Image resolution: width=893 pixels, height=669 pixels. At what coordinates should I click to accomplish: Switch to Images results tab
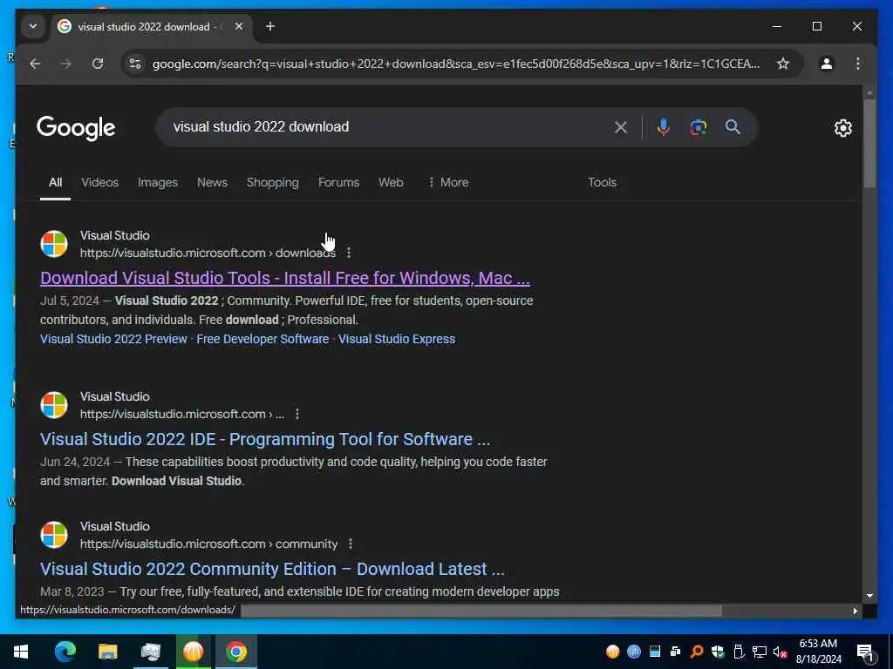tap(158, 183)
